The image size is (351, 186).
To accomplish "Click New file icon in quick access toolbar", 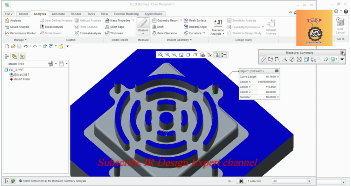I will (x=7, y=46).
